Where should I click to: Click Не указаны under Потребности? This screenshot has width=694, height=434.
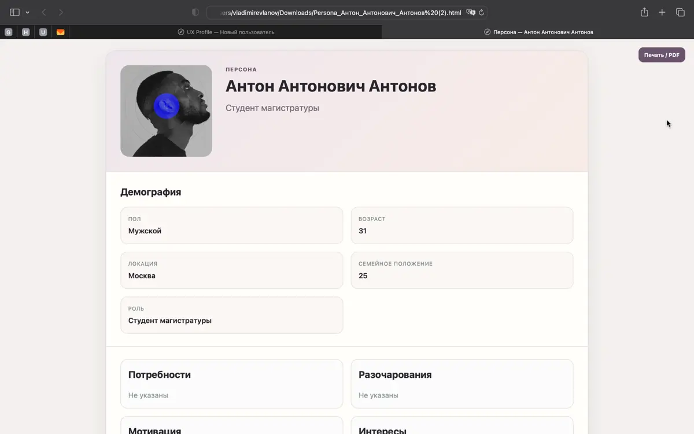coord(148,395)
